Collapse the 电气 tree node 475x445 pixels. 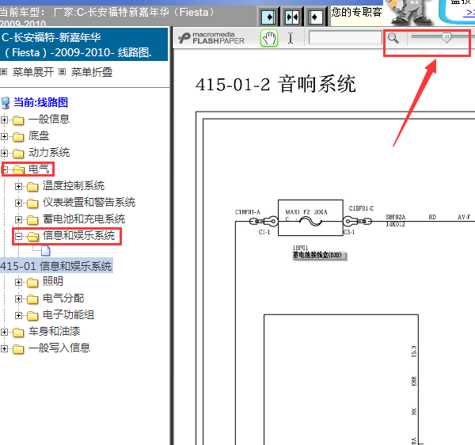[5, 169]
